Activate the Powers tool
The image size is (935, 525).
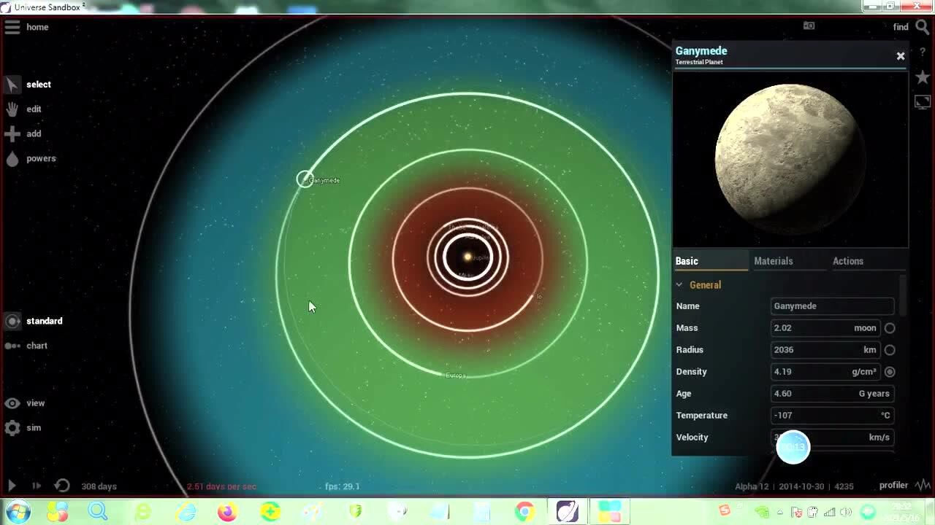tap(13, 158)
